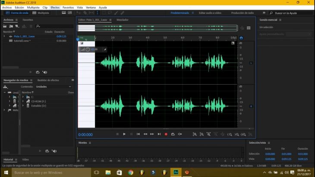The width and height of the screenshot is (315, 177).
Task: Click the Fast Forward transport icon
Action: (152, 134)
